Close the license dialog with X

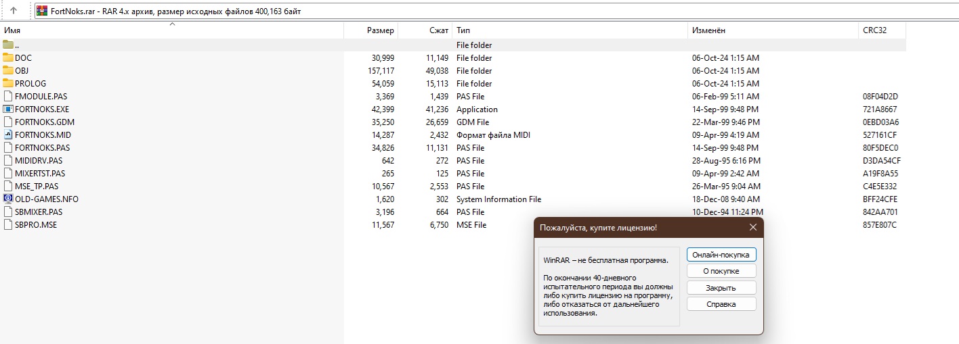tap(752, 228)
